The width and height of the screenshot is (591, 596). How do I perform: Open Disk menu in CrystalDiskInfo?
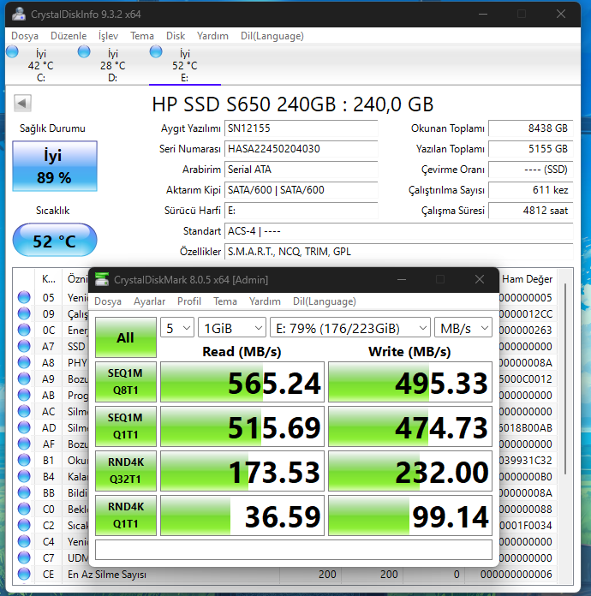pos(176,36)
